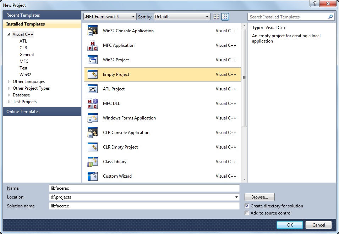The image size is (339, 234).
Task: Select the MFC Application template name
Action: [119, 45]
